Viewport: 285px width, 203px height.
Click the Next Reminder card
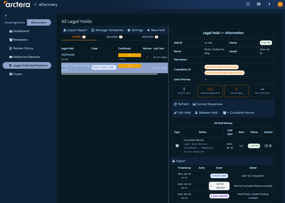pos(262,91)
